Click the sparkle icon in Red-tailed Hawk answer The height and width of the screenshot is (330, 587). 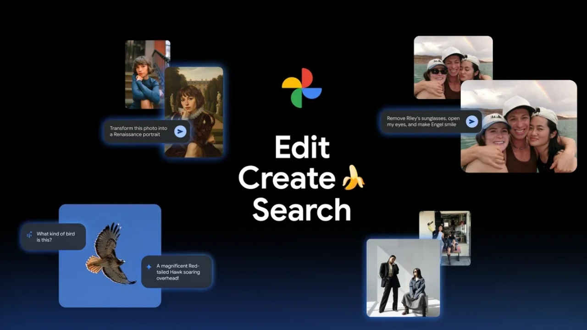click(149, 267)
